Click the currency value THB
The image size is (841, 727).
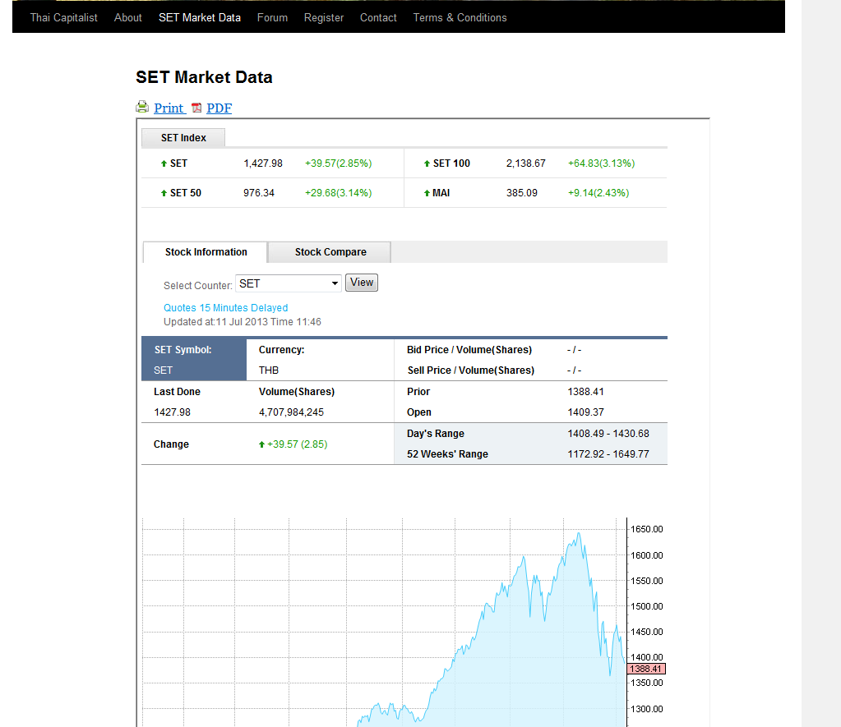coord(269,370)
